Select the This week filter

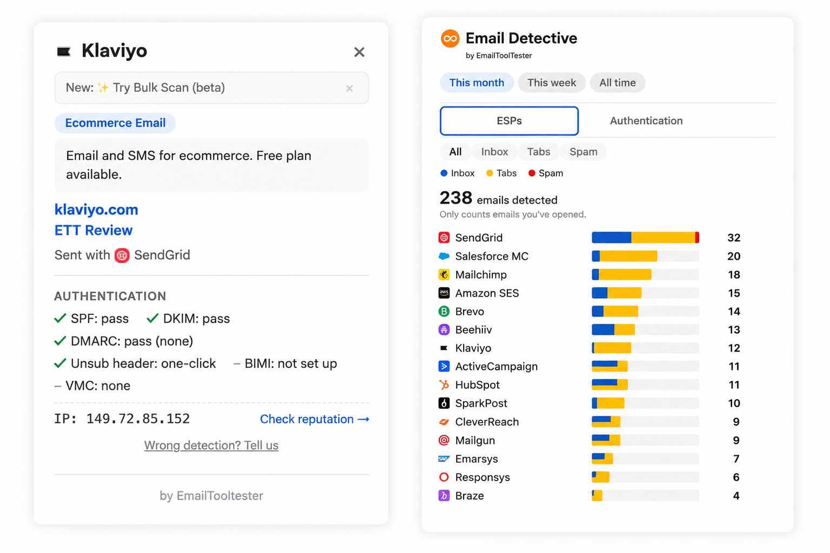pos(552,83)
